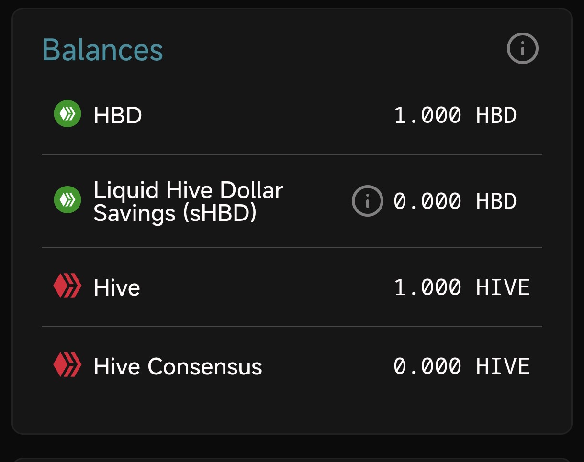Click the 0.000 HBD savings amount
Image resolution: width=584 pixels, height=462 pixels.
tap(455, 201)
